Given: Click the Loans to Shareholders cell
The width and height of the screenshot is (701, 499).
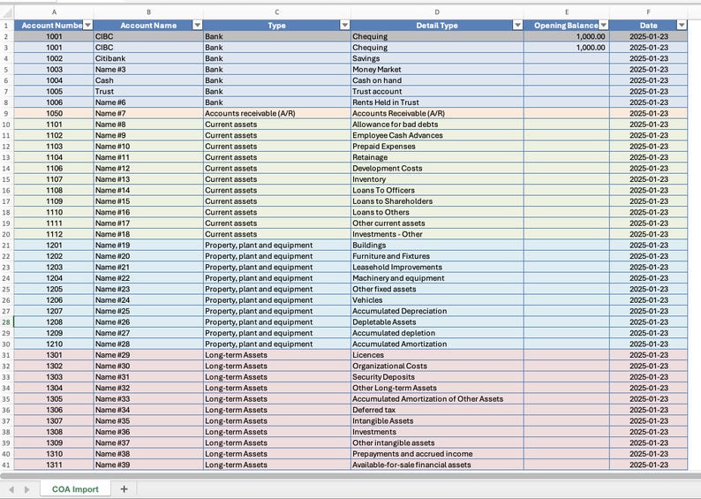Looking at the screenshot, I should pyautogui.click(x=437, y=200).
